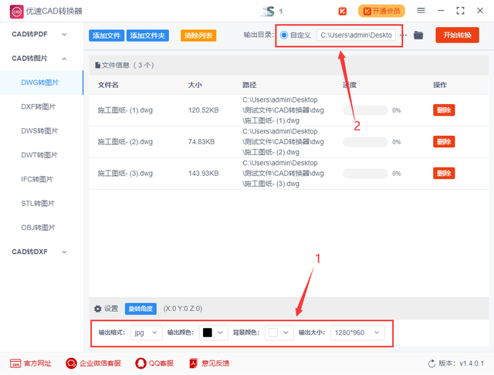Click the 文件名 column header
Viewport: 494px width, 375px height.
[108, 85]
